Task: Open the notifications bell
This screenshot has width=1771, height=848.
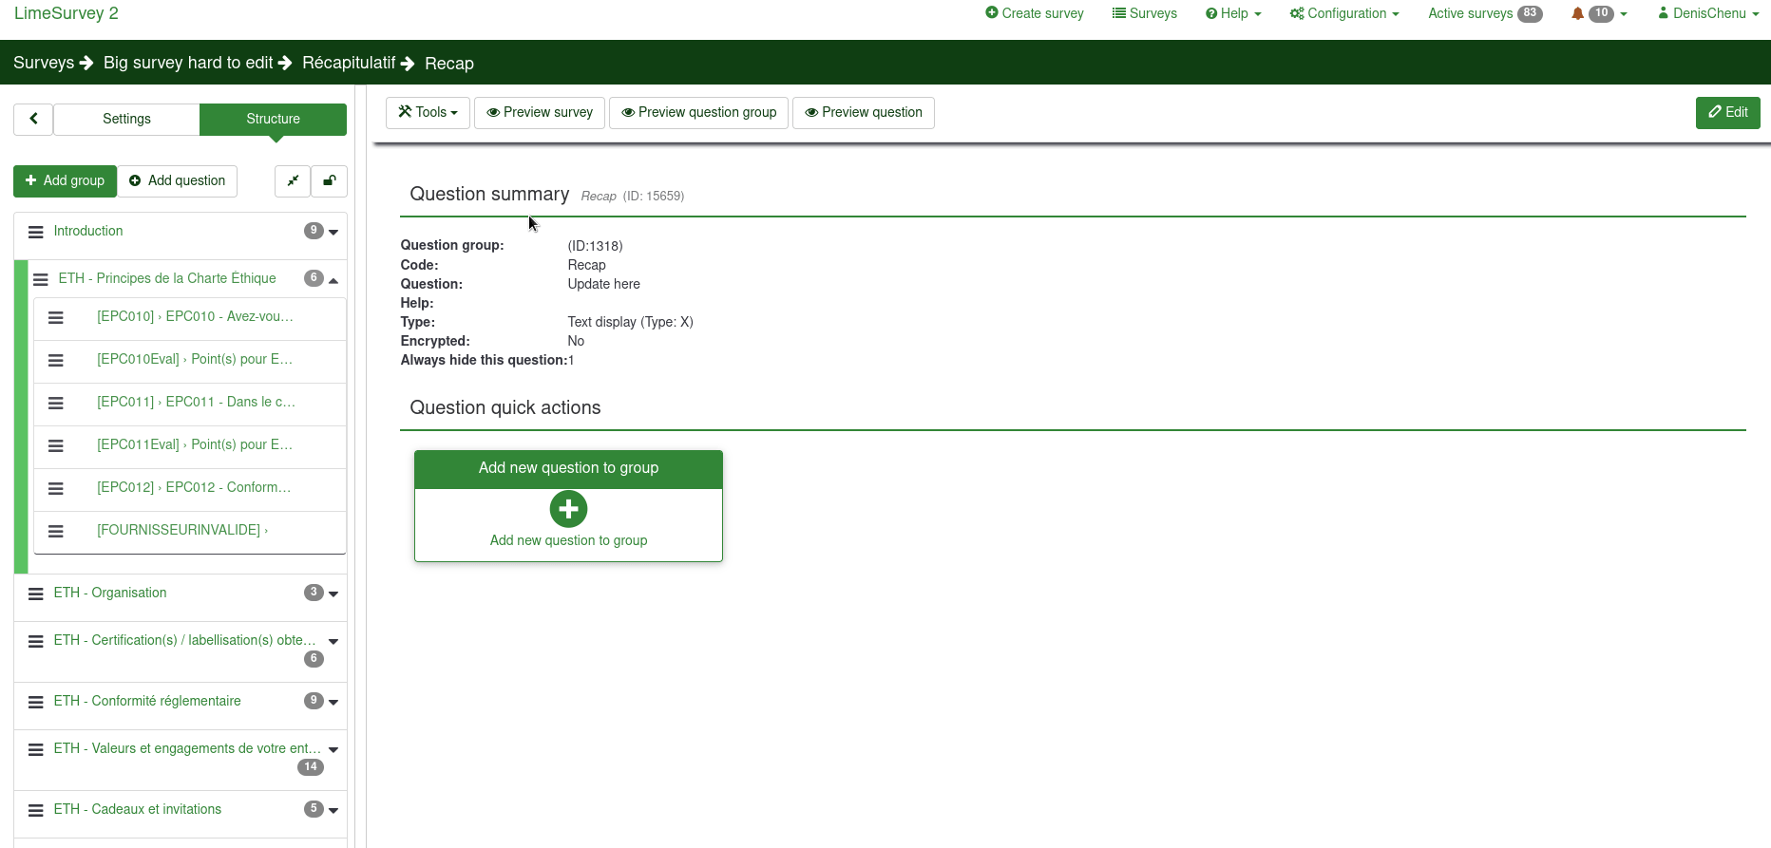Action: pos(1577,14)
